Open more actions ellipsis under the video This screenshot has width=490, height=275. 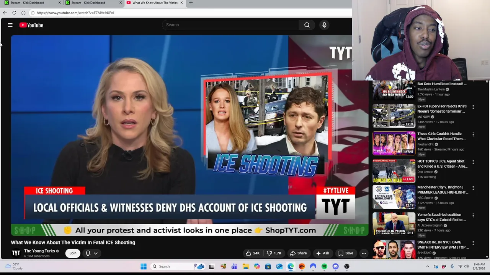point(364,253)
